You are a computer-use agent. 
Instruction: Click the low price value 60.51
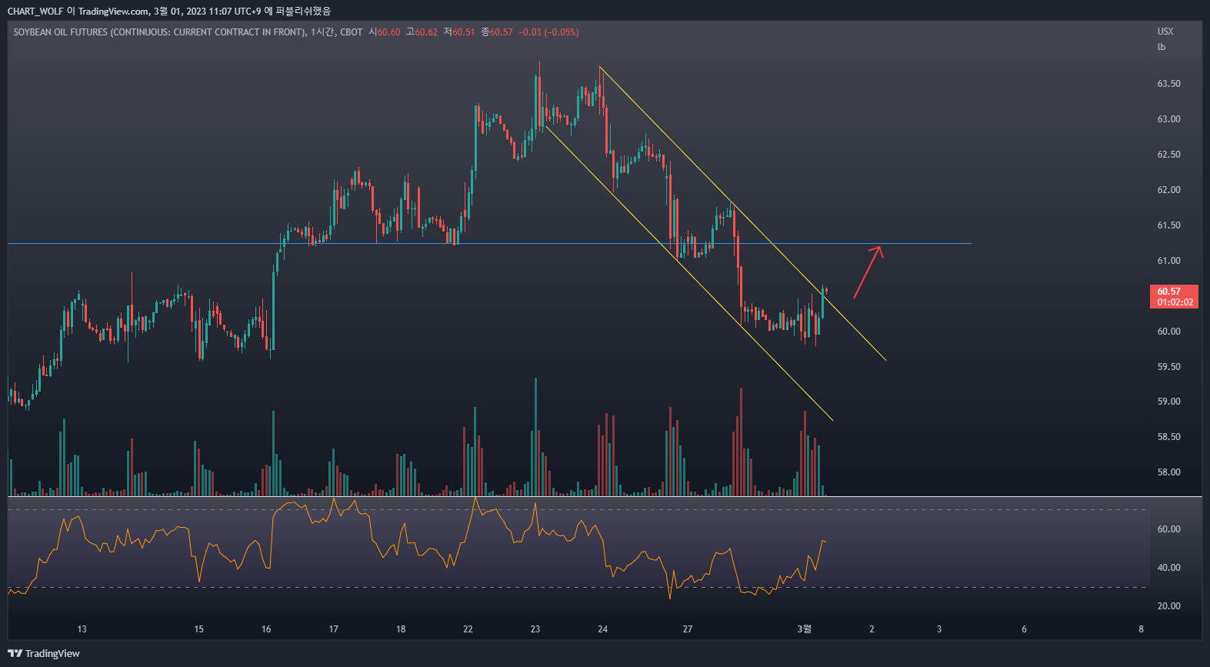(464, 32)
